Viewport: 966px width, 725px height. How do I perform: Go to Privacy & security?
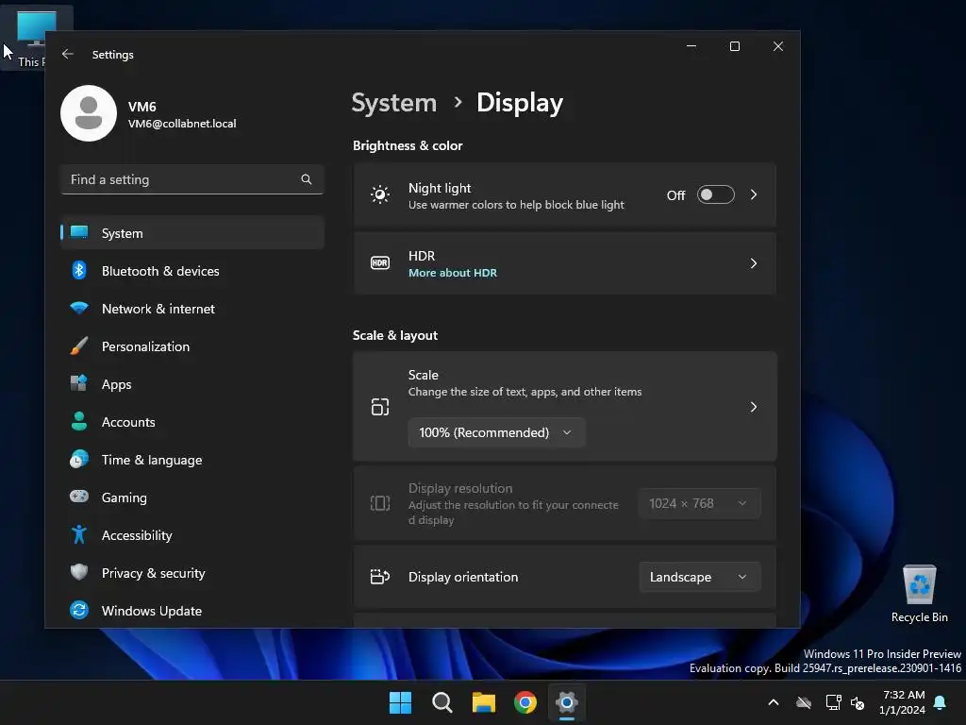[192, 573]
